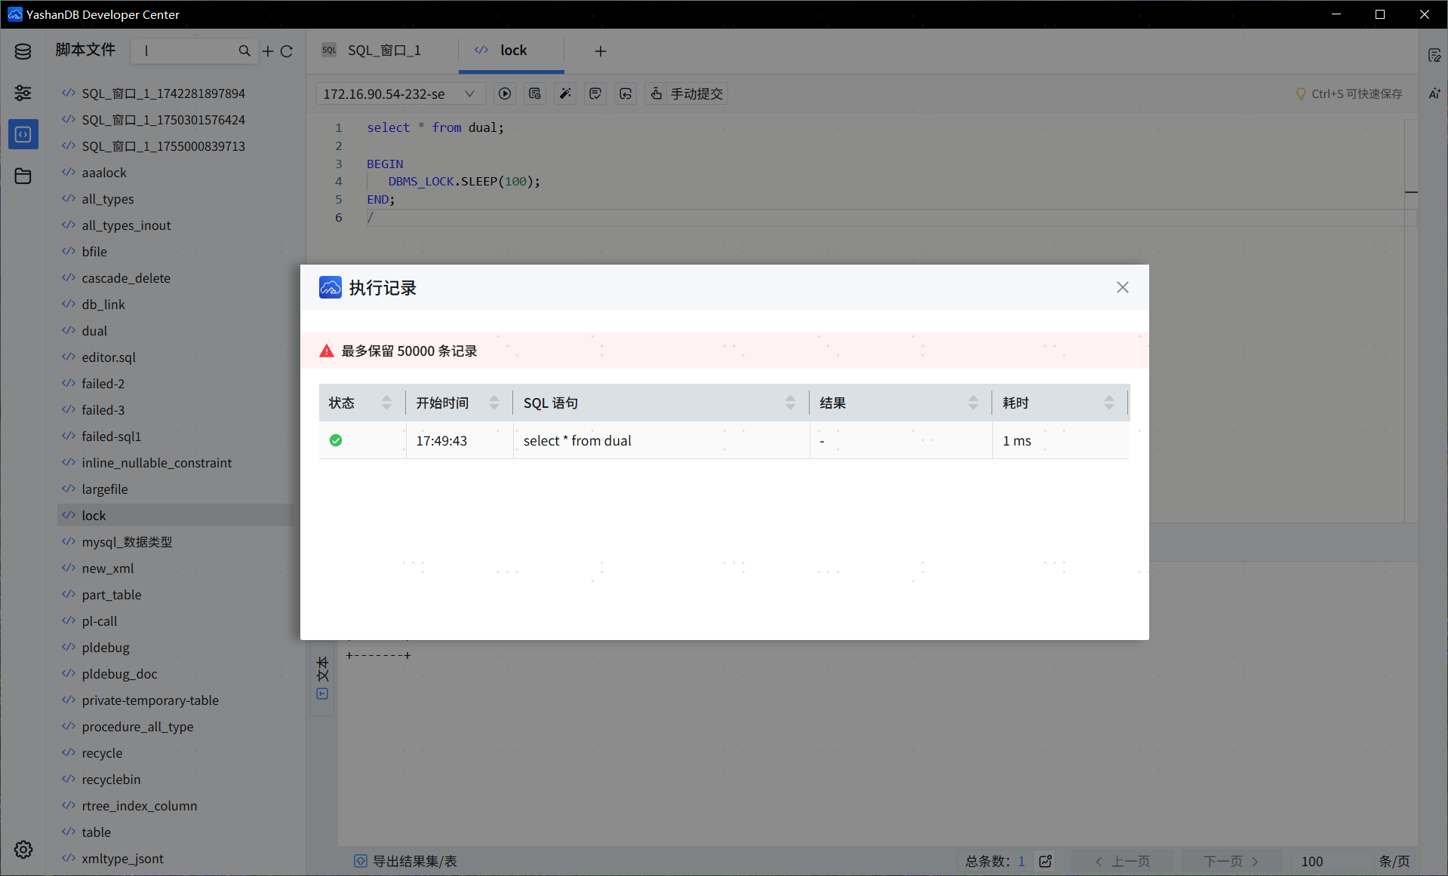Open the cascade_delete script file

point(126,278)
